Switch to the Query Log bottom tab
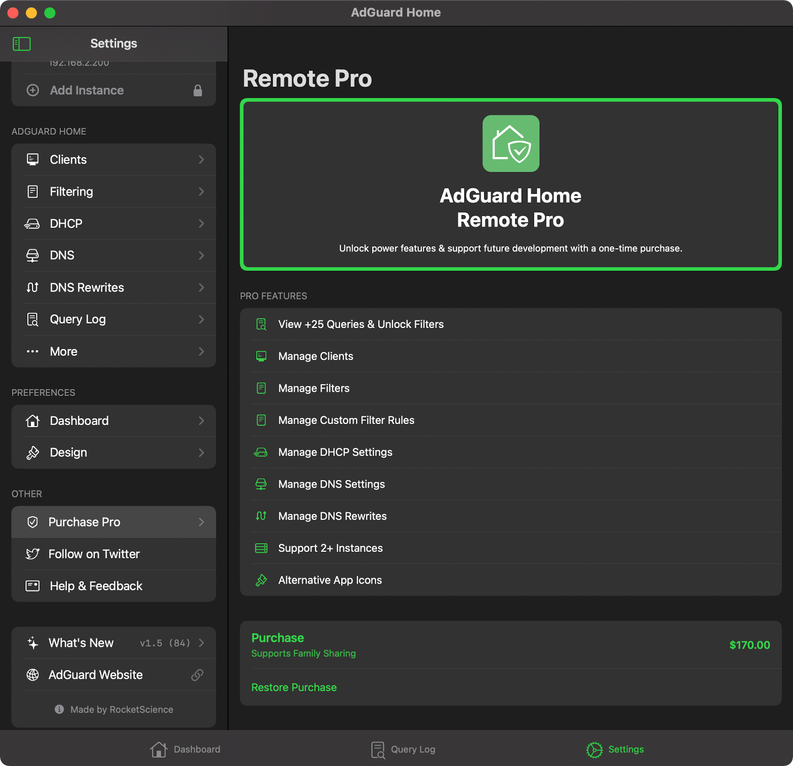793x766 pixels. click(x=403, y=749)
